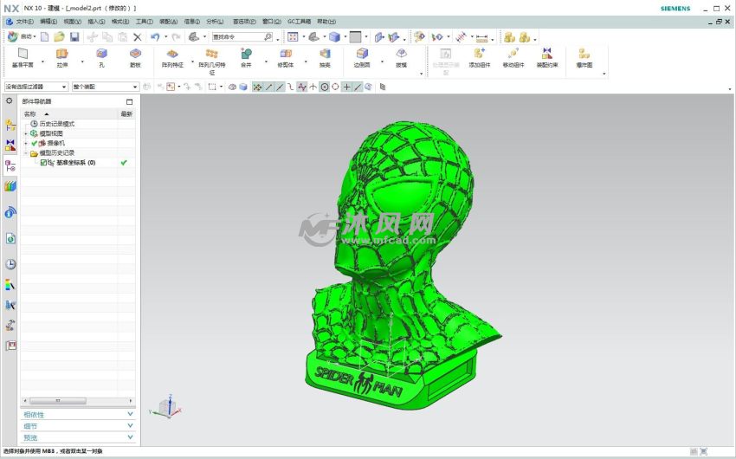Open the 文件(F) menu
Image resolution: width=736 pixels, height=459 pixels.
point(23,22)
